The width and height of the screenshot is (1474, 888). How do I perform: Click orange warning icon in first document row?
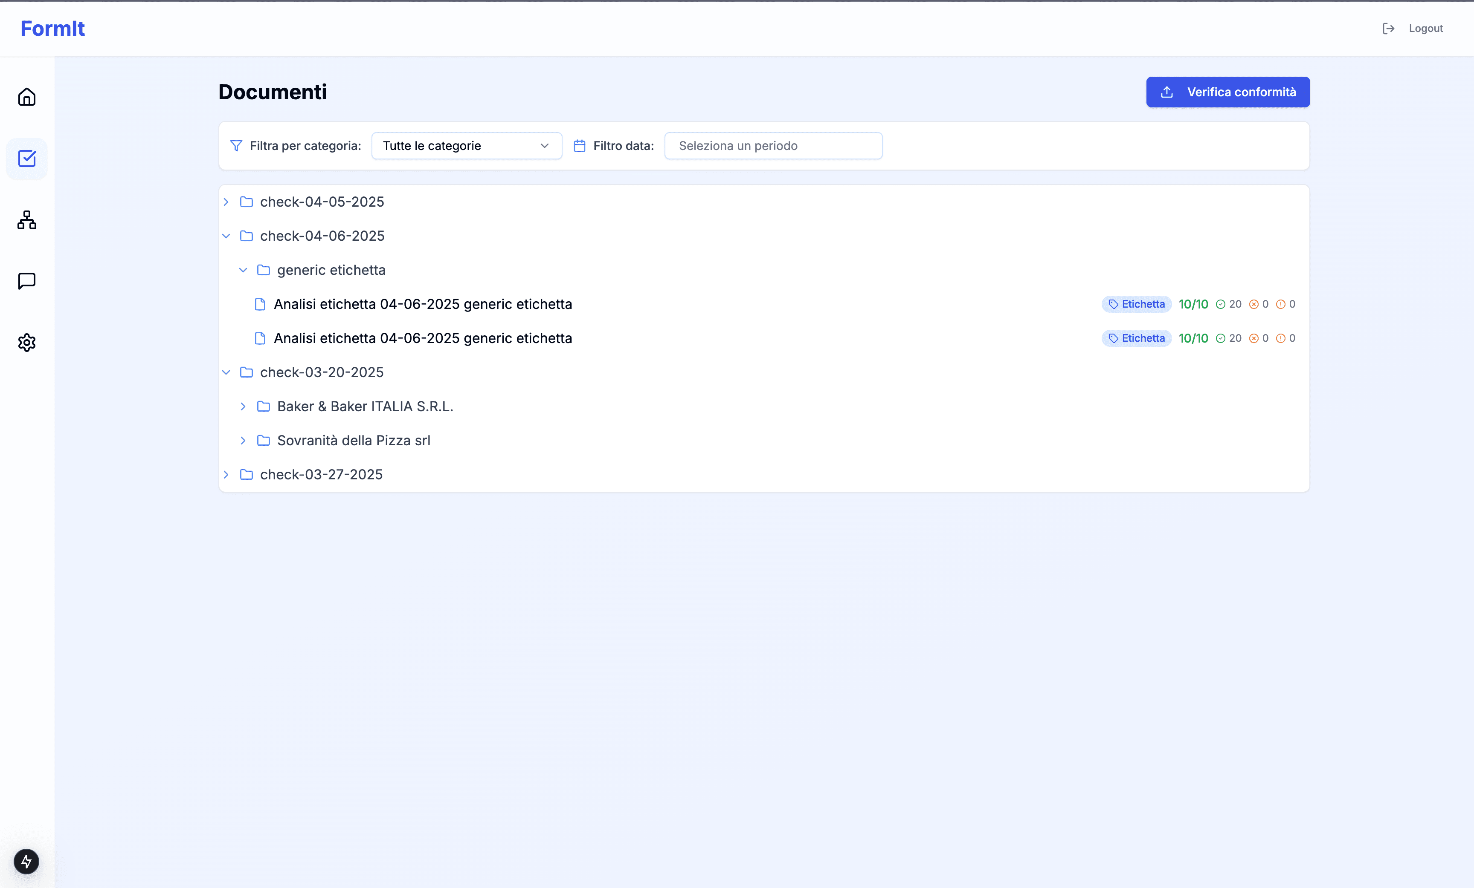click(1281, 304)
